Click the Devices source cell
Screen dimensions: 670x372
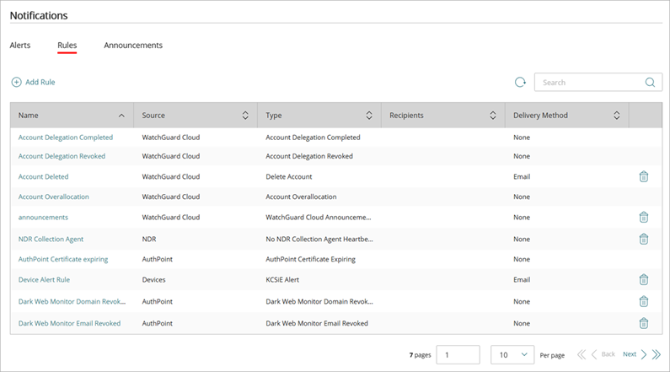(x=154, y=280)
